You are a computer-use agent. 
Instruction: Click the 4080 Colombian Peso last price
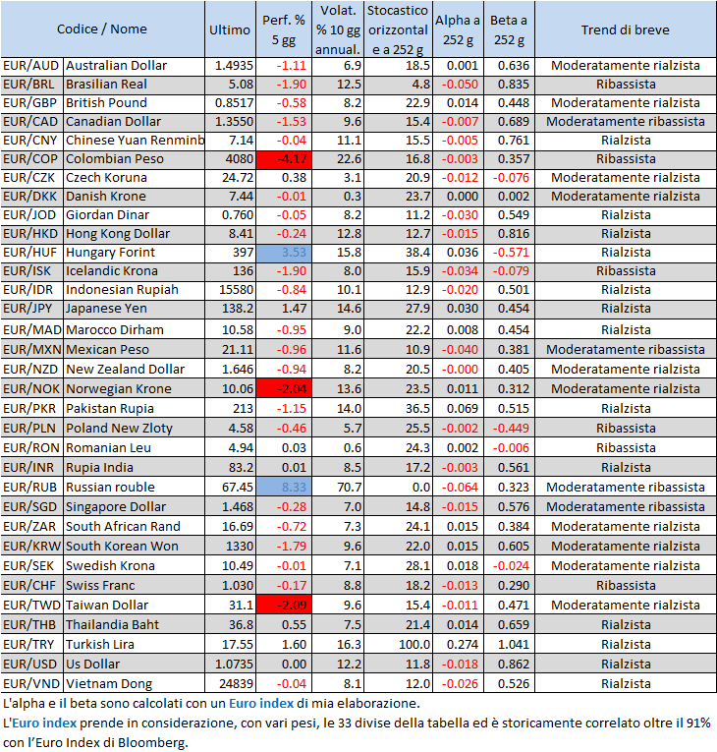click(230, 159)
